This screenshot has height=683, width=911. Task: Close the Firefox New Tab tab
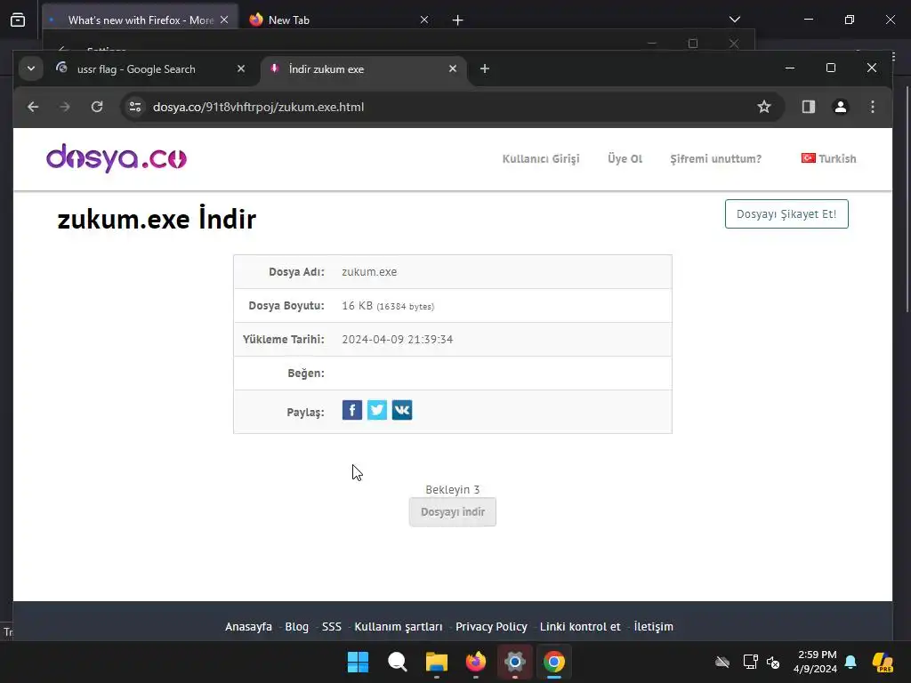click(424, 20)
